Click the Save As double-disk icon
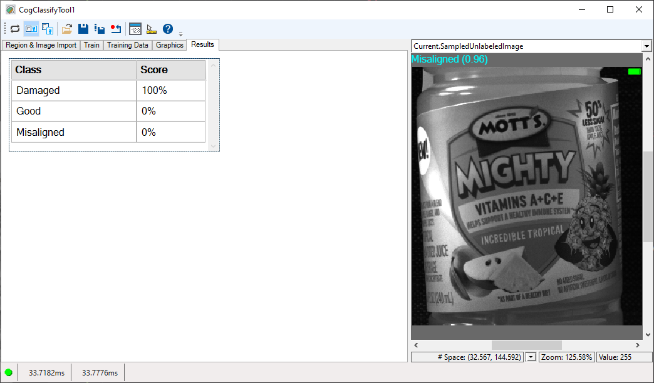654x383 pixels. [x=99, y=29]
